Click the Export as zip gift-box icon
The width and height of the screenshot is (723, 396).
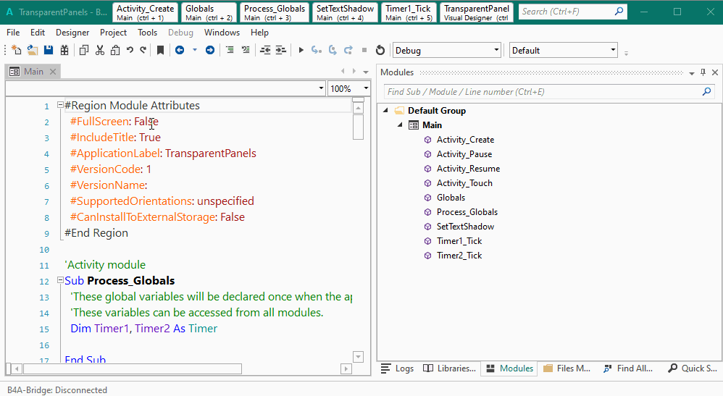pos(64,50)
